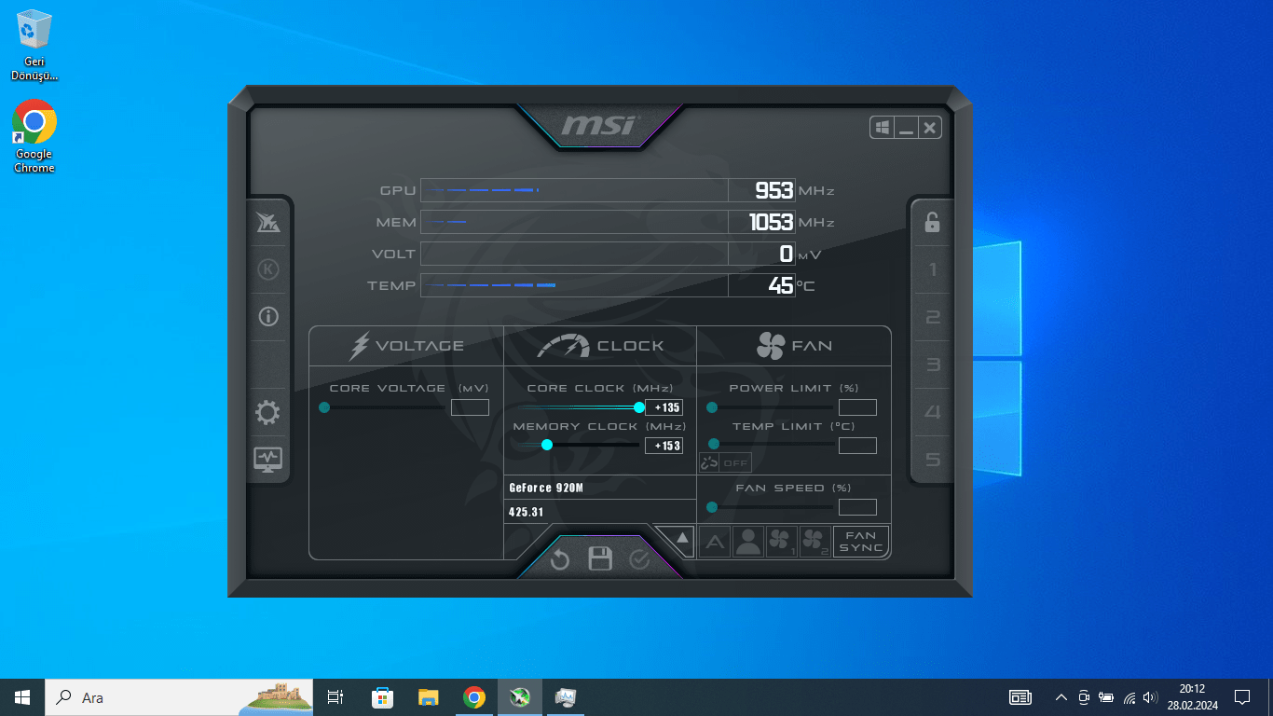The height and width of the screenshot is (716, 1273).
Task: Click the CLOCK panel header
Action: [x=600, y=346]
